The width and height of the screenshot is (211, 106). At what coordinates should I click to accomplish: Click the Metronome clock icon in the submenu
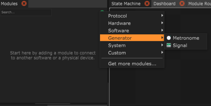169,38
